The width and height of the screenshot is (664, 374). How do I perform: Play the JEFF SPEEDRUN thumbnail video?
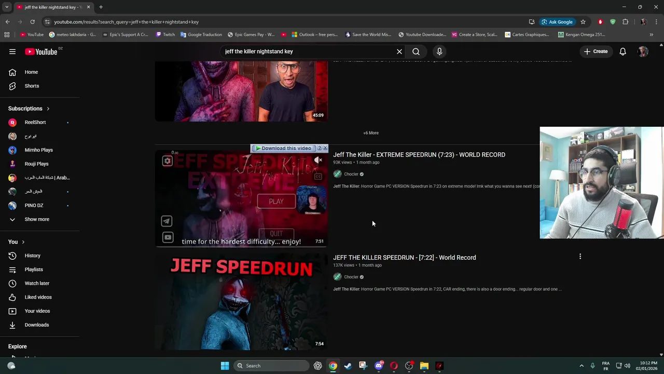click(241, 302)
